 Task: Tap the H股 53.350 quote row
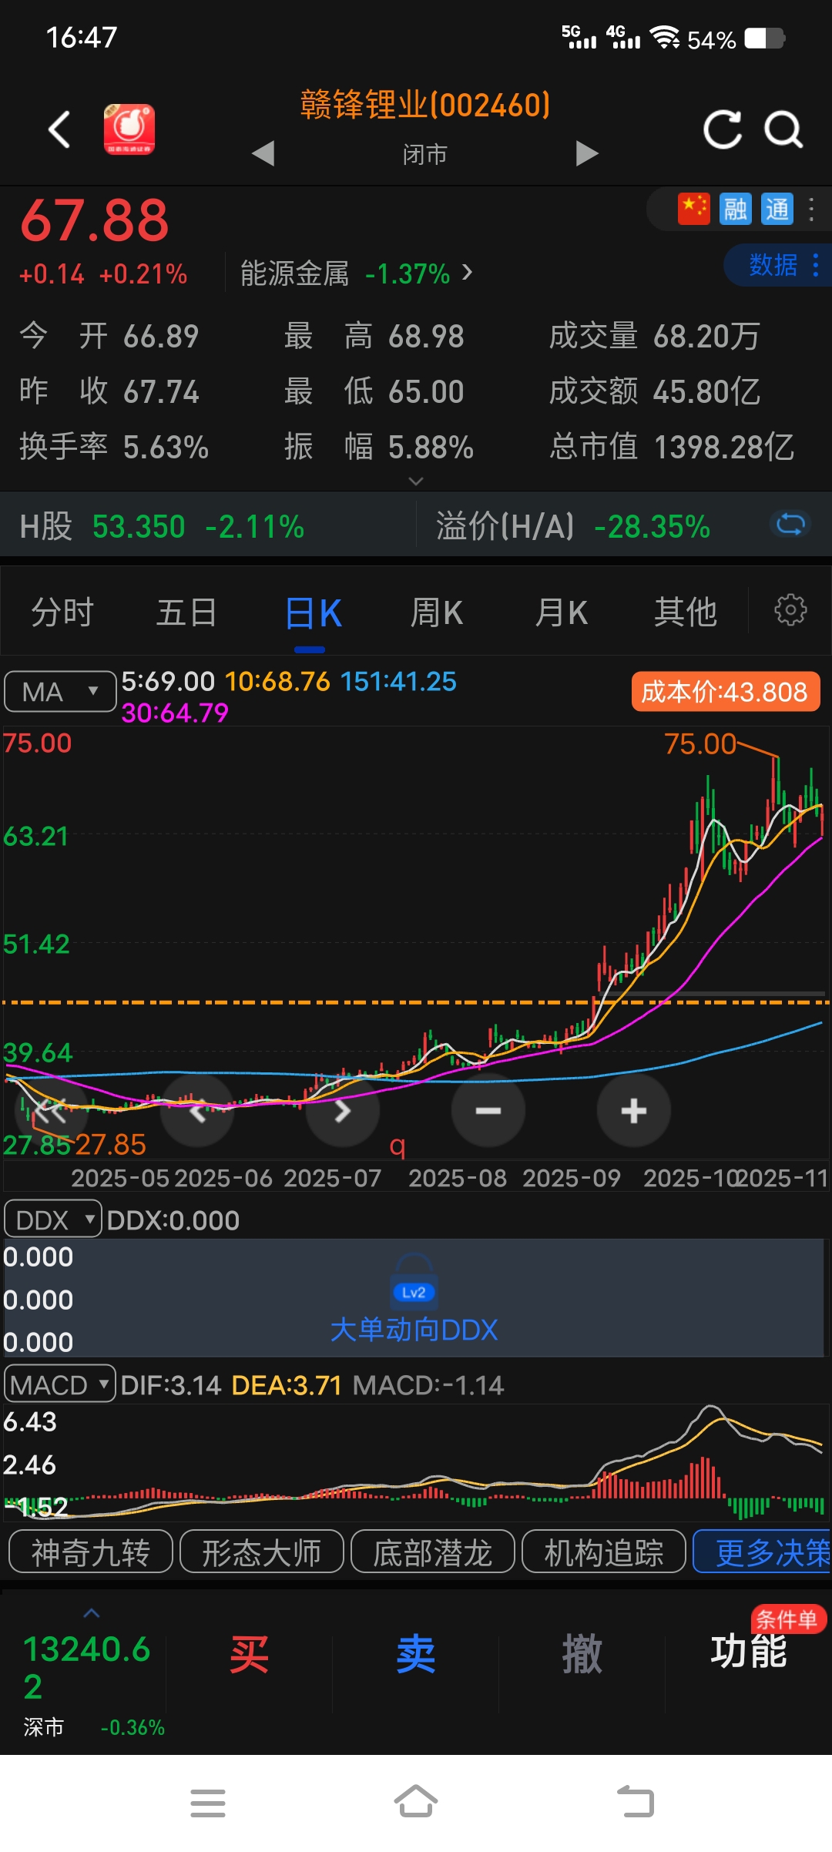162,527
